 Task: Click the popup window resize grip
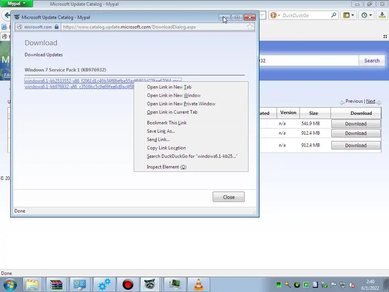254,212
